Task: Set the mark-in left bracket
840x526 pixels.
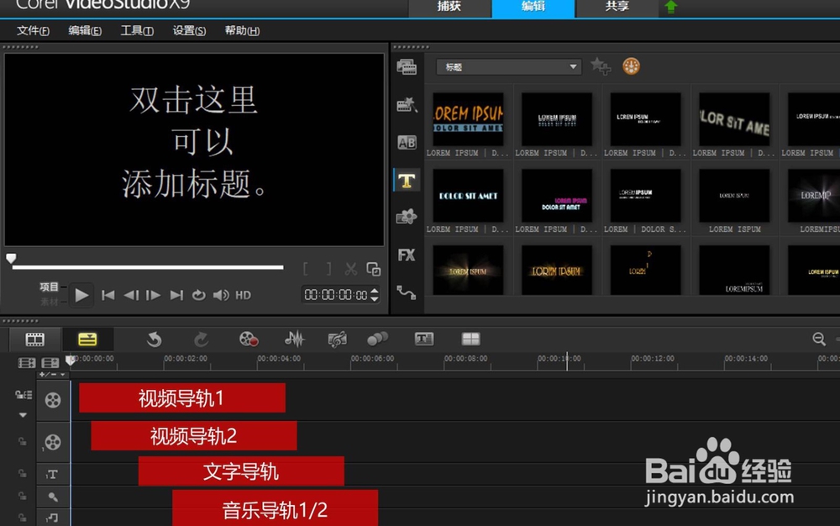Action: pos(306,269)
